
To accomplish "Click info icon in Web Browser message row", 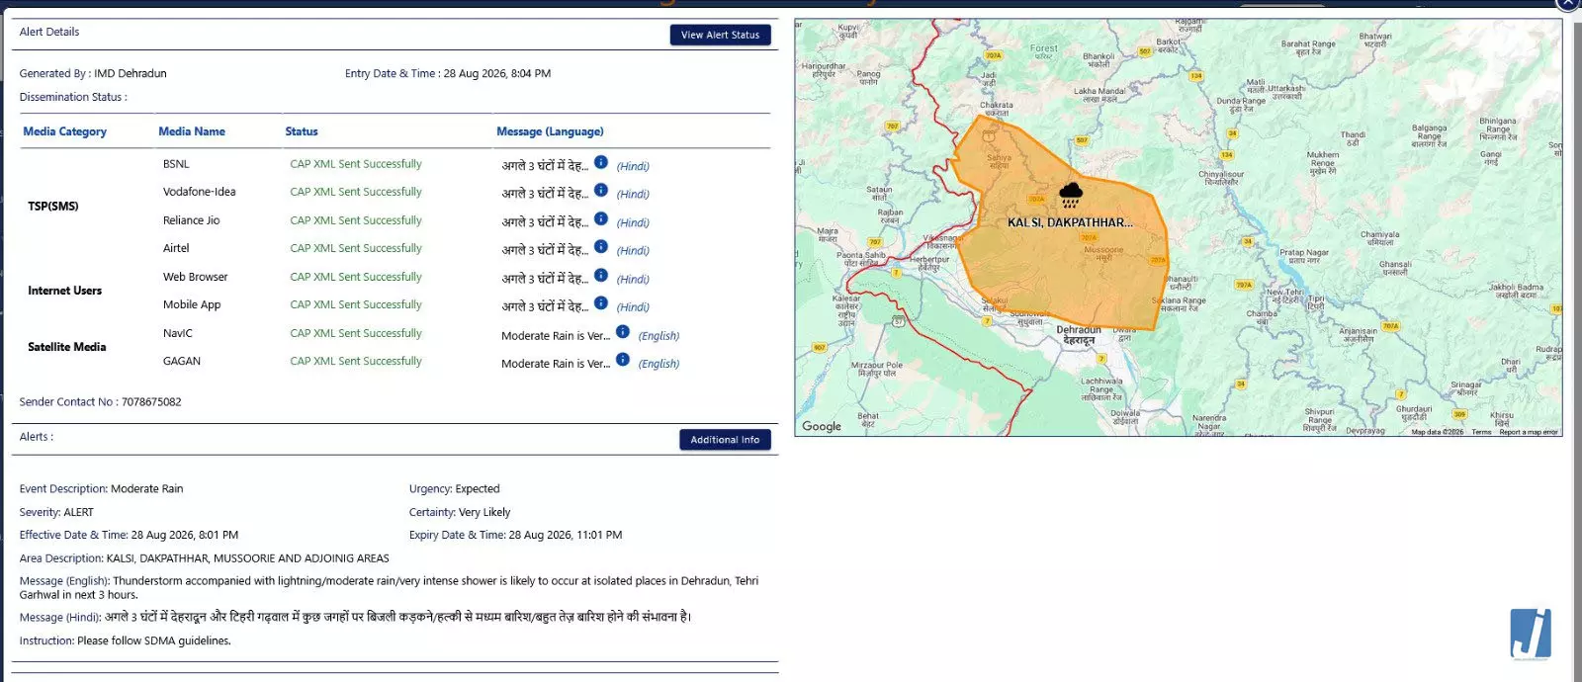I will tap(600, 275).
